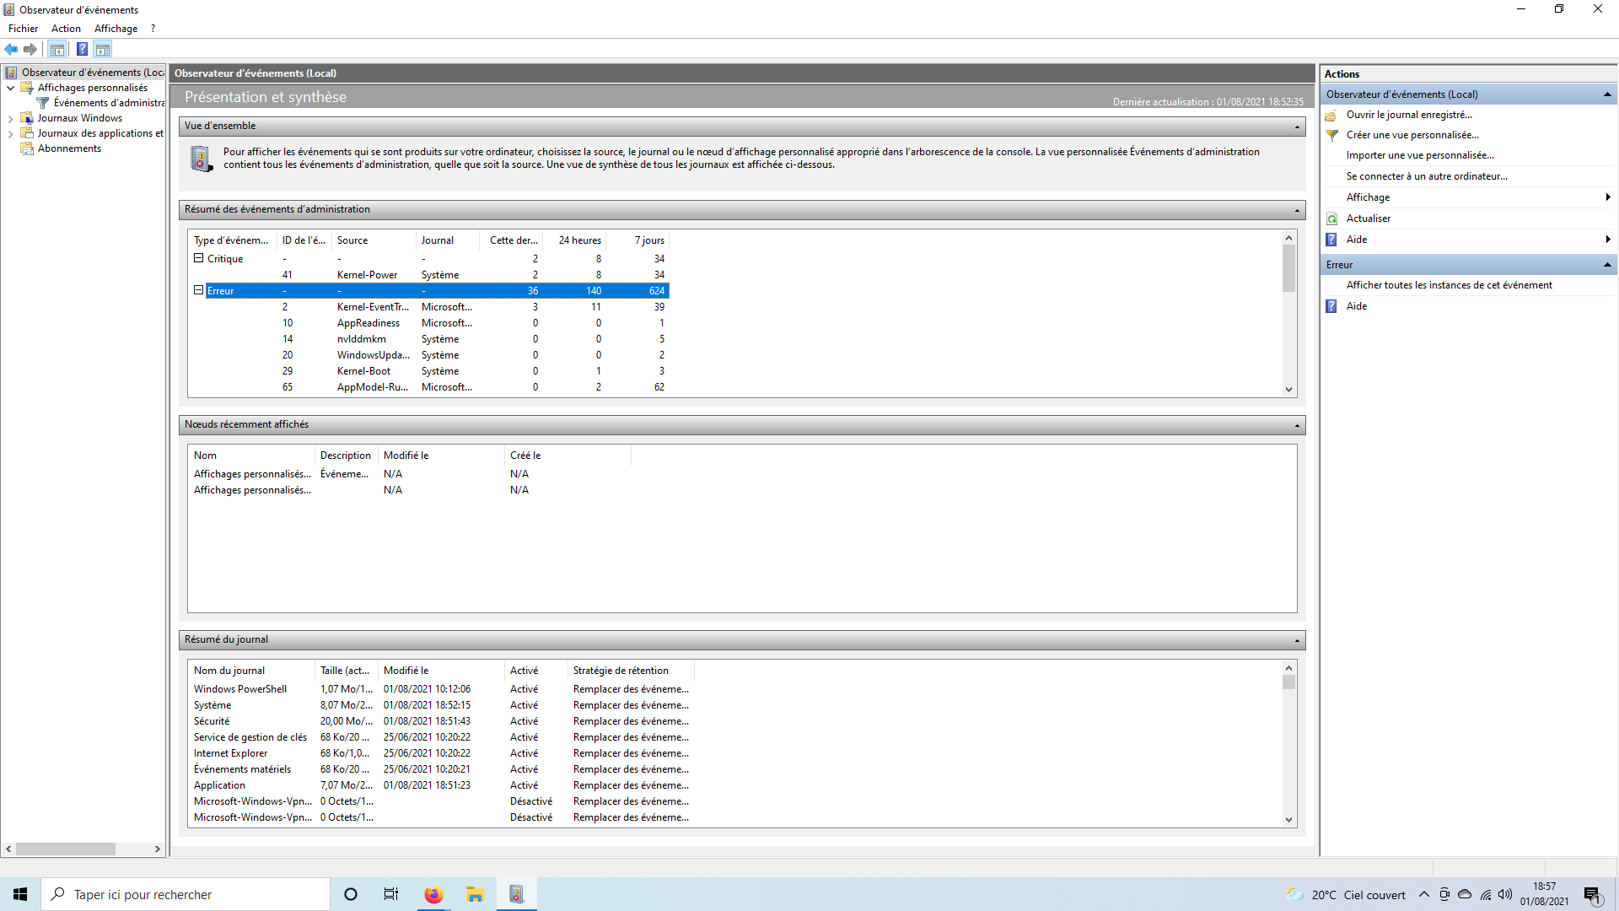Click the Back arrow toolbar icon

click(x=11, y=49)
